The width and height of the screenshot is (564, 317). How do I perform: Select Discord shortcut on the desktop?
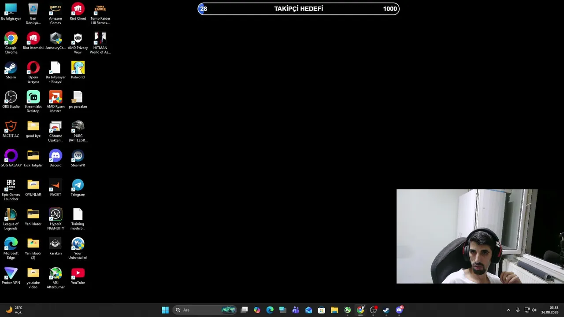click(56, 158)
